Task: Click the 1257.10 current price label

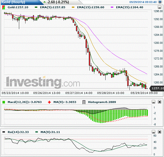Action: pyautogui.click(x=157, y=88)
